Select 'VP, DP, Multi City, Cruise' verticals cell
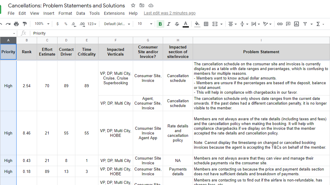 coord(116,78)
